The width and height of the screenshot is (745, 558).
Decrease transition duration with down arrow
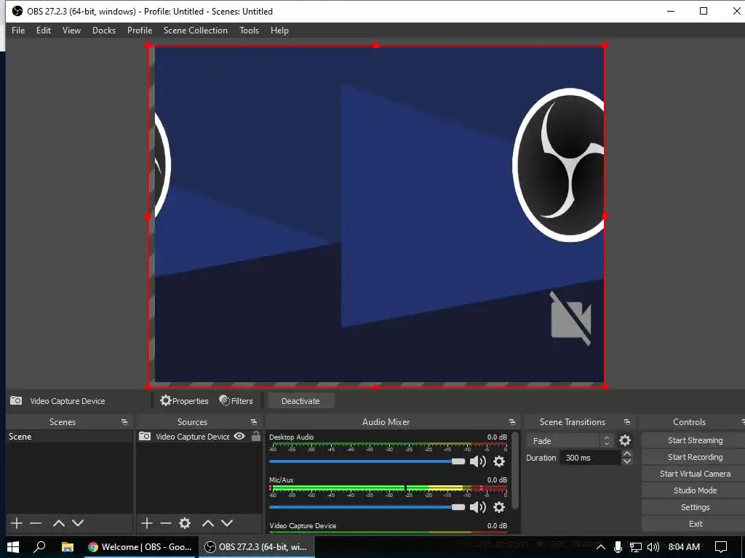pos(627,461)
